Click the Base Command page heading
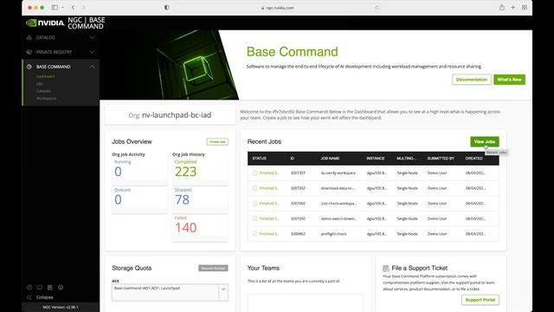This screenshot has height=312, width=554. [293, 52]
